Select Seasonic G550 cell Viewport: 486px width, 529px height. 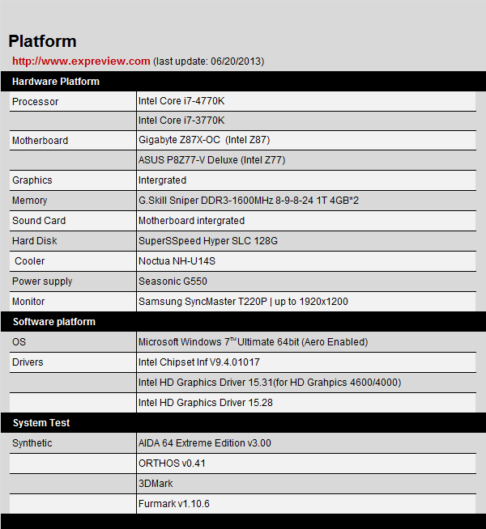[306, 281]
